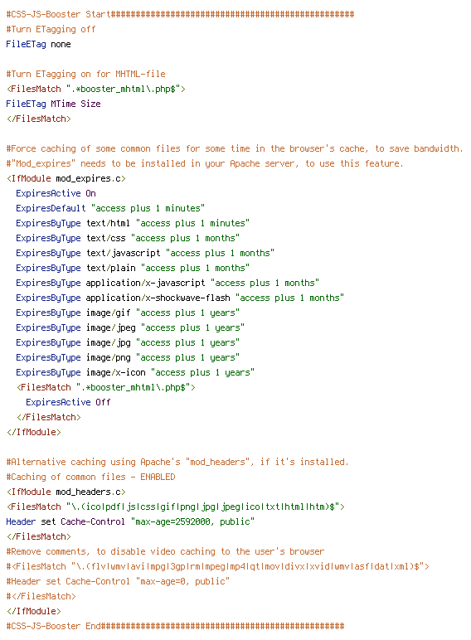Click the ExpiresByType text/javascript line
Viewport: 471px width, 640px height.
[145, 253]
